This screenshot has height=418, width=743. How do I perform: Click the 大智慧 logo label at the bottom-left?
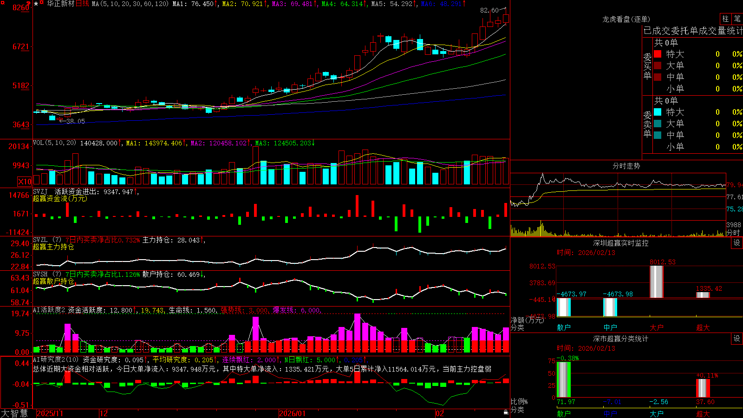(14, 413)
